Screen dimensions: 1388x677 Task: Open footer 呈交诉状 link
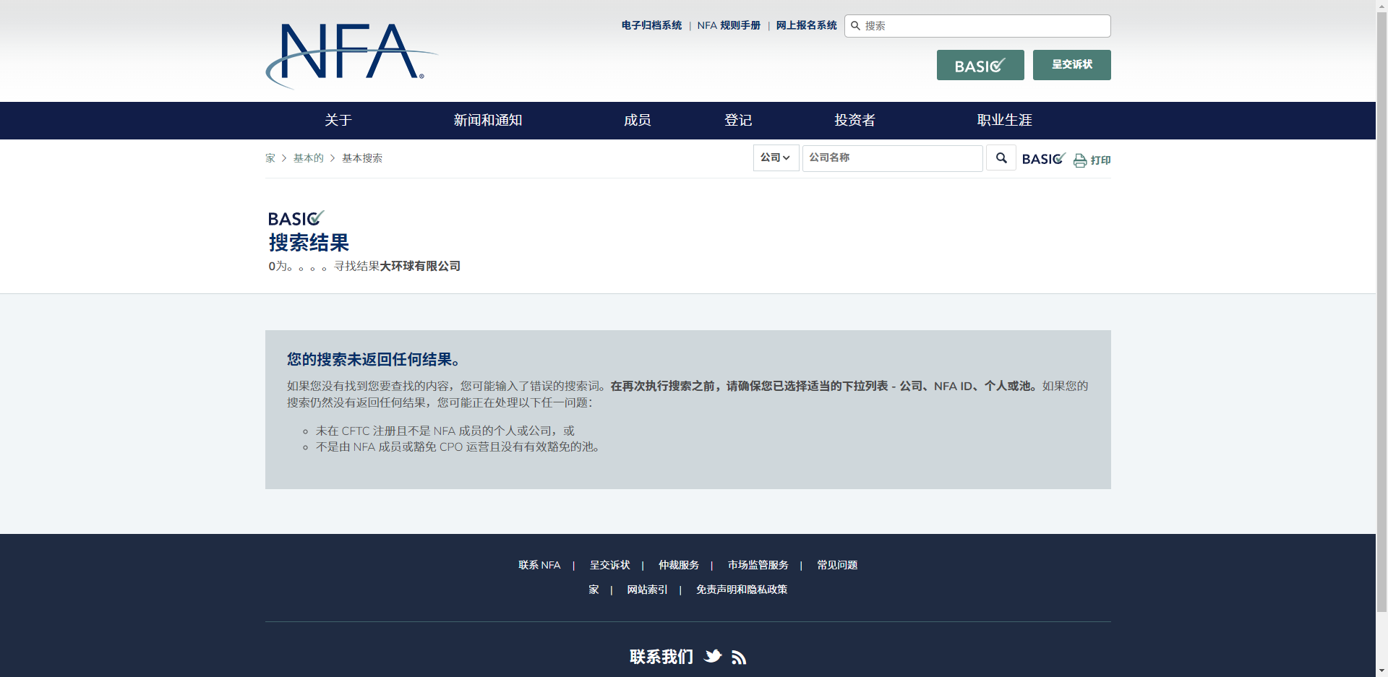tap(609, 565)
